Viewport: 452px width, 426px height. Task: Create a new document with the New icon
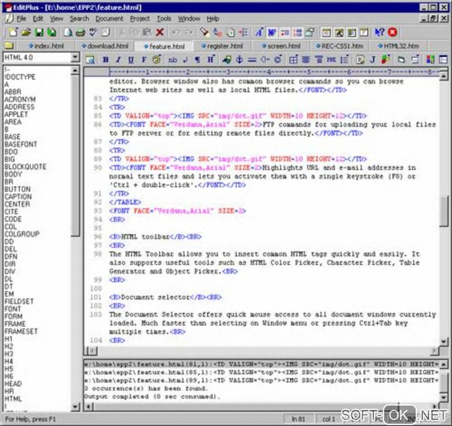pos(13,32)
